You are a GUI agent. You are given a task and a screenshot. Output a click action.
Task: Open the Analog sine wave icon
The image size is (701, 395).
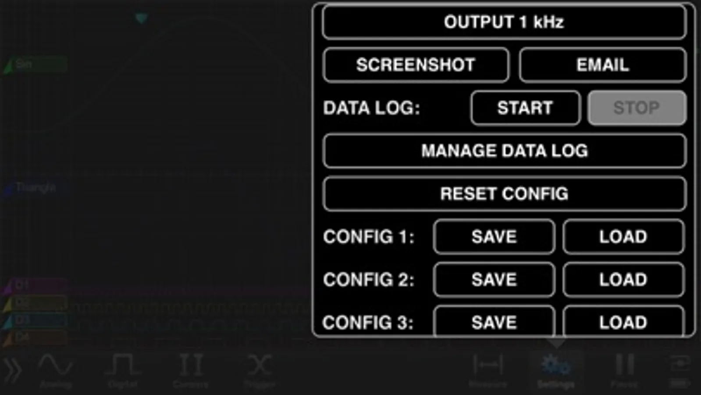tap(56, 370)
